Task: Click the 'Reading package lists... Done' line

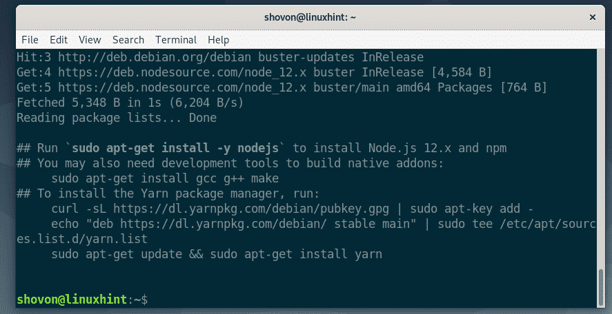Action: click(116, 118)
